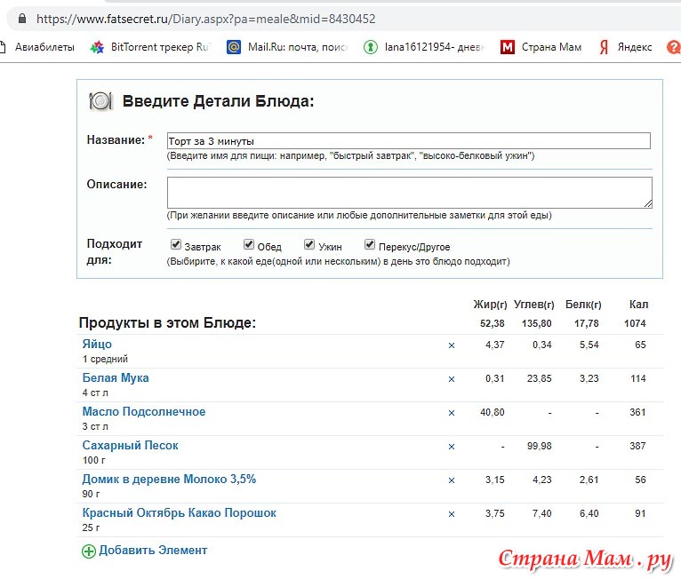Select total carbs value 135,80
The width and height of the screenshot is (681, 579).
click(x=536, y=323)
